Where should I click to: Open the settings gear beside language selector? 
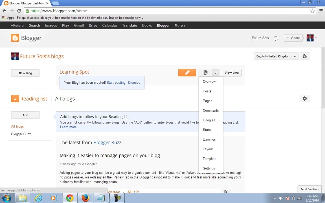point(305,56)
